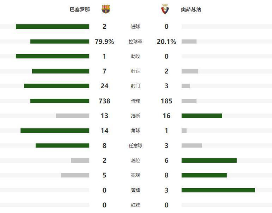The width and height of the screenshot is (272, 213).
Task: Click Osasuna's green yellow-card bar
Action: click(x=218, y=190)
